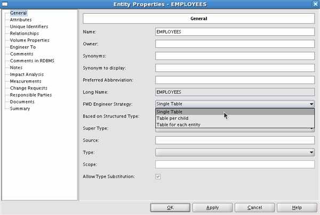Click the Cancel button
Screen dimensions: 320x215
click(x=255, y=208)
